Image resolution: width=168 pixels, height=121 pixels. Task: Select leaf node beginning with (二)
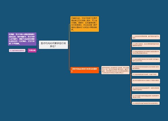(x=146, y=45)
